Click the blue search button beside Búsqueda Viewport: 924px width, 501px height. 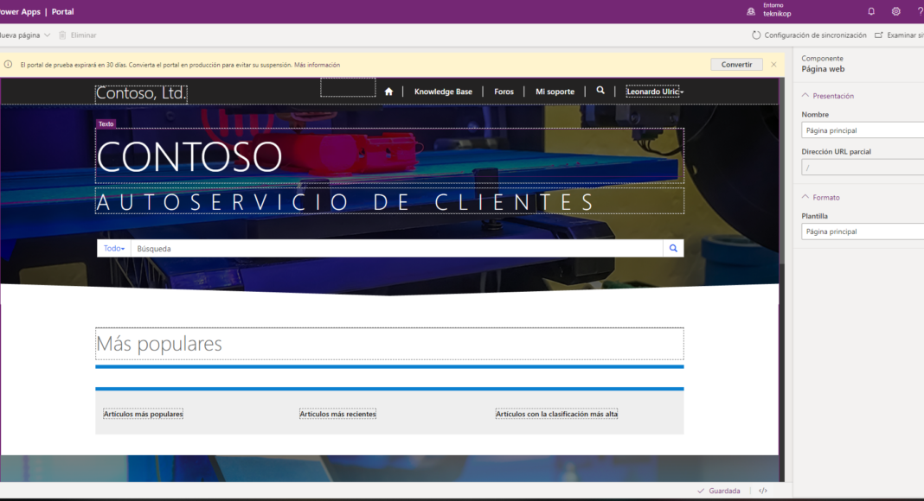[673, 249]
